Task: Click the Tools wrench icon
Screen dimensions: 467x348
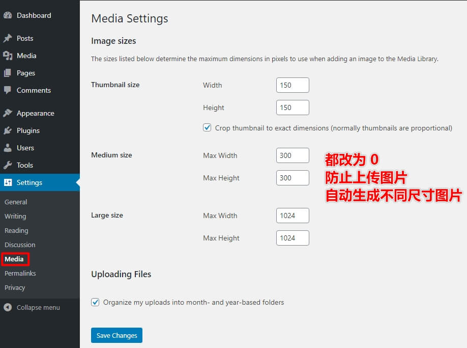Action: click(8, 165)
